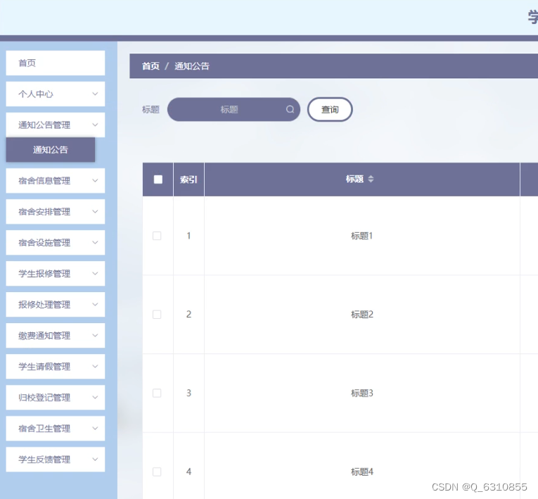
Task: Expand the 报修处理管理 chevron
Action: [x=95, y=304]
